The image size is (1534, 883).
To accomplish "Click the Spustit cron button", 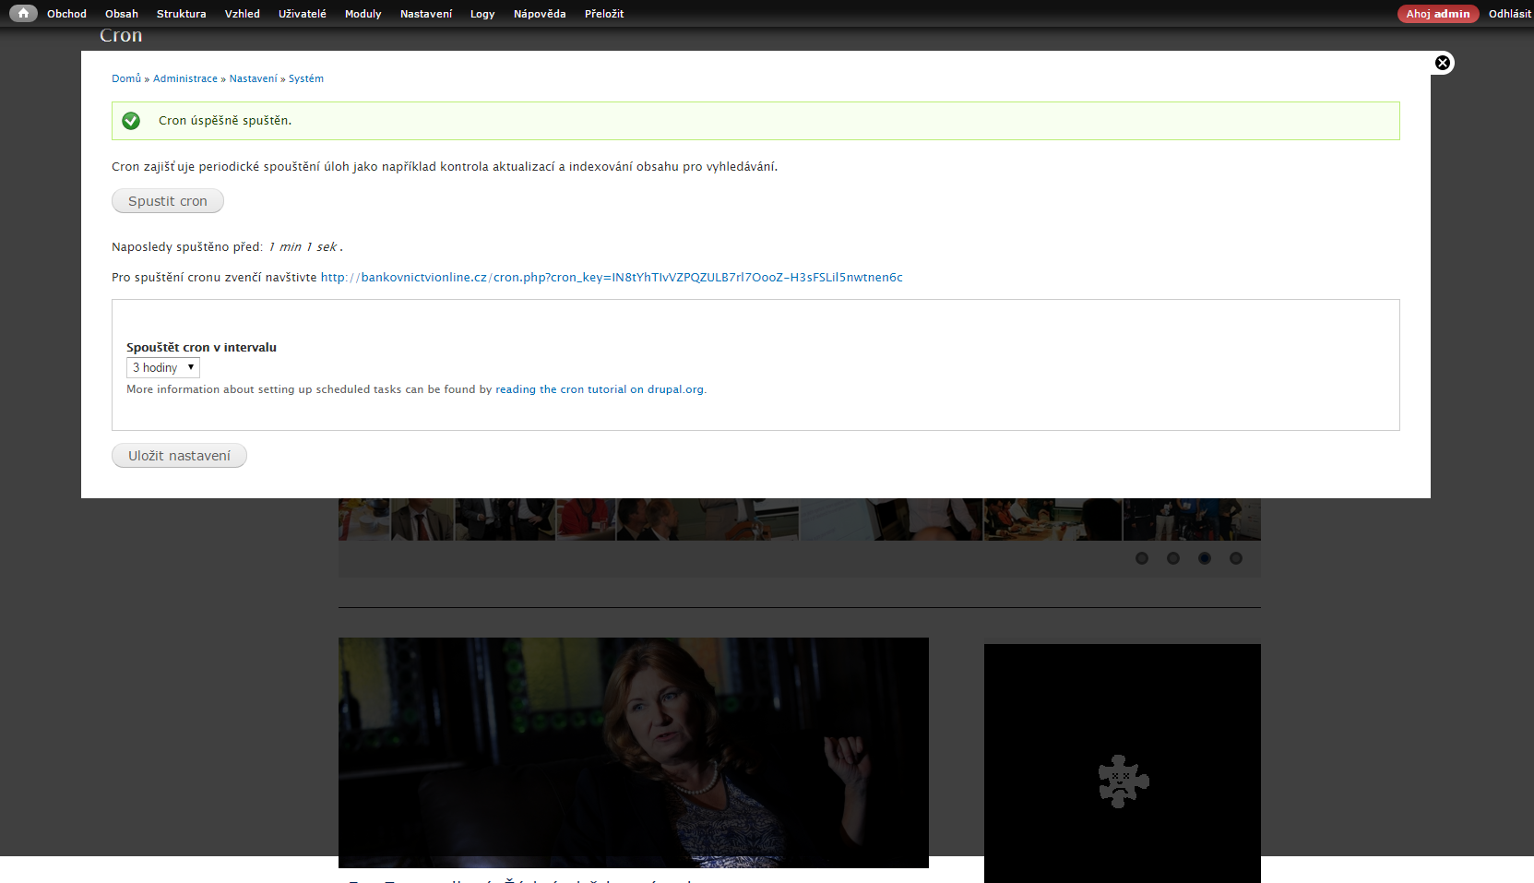I will (x=168, y=201).
